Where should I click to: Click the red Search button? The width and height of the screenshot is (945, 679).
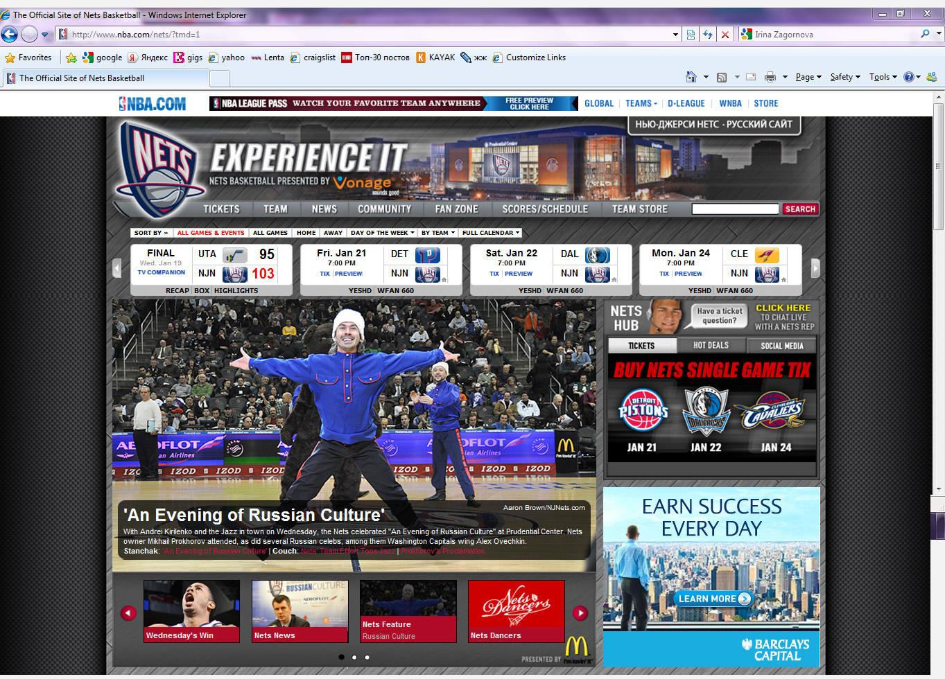pos(800,209)
